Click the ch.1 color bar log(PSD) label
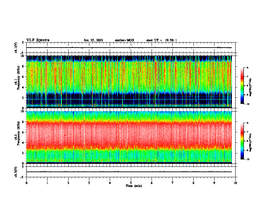The width and height of the screenshot is (265, 205). 251,87
